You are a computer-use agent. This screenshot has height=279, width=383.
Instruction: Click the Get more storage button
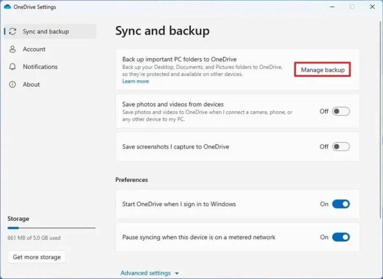coord(37,257)
